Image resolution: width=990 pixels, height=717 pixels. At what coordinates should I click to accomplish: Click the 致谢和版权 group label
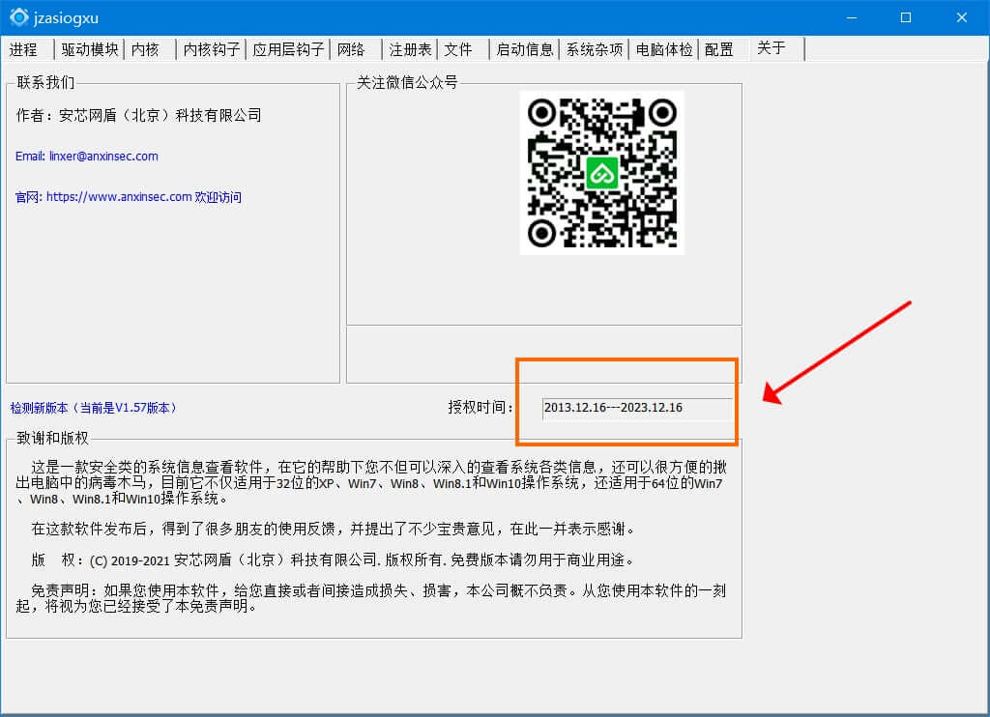click(x=52, y=438)
